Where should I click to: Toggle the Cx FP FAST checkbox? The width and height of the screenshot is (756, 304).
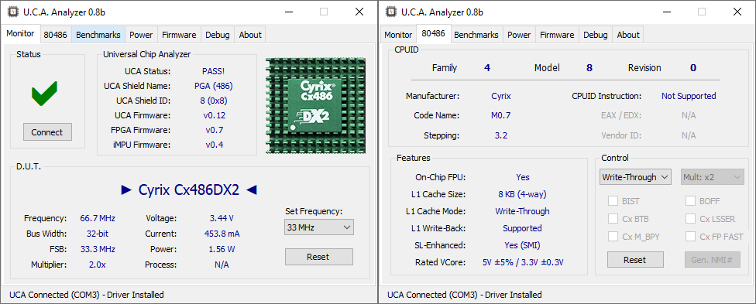click(x=690, y=237)
